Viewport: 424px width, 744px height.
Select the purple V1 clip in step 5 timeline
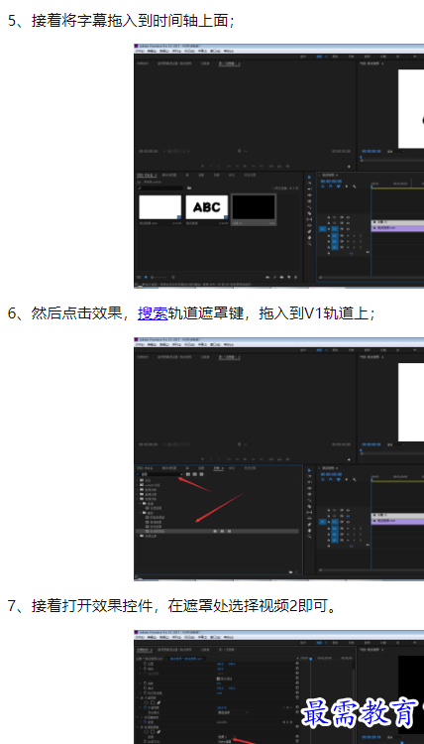(x=398, y=228)
